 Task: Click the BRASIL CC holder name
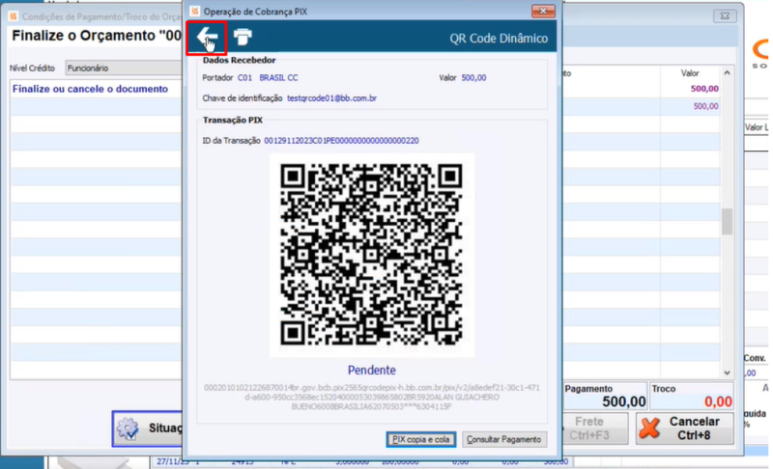point(278,78)
